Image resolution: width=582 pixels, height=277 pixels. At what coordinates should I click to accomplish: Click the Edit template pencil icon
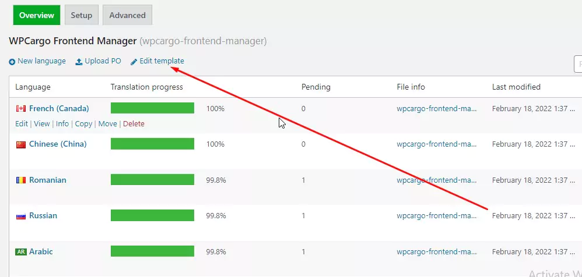tap(134, 62)
